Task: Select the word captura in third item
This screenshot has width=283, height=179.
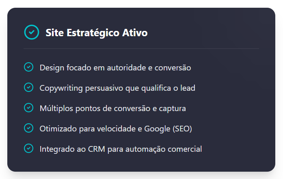Action: [x=173, y=109]
